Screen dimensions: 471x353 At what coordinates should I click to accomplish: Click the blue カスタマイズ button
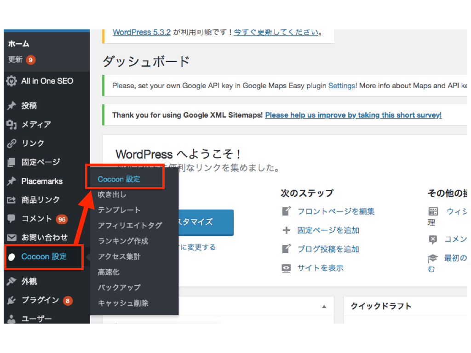206,222
